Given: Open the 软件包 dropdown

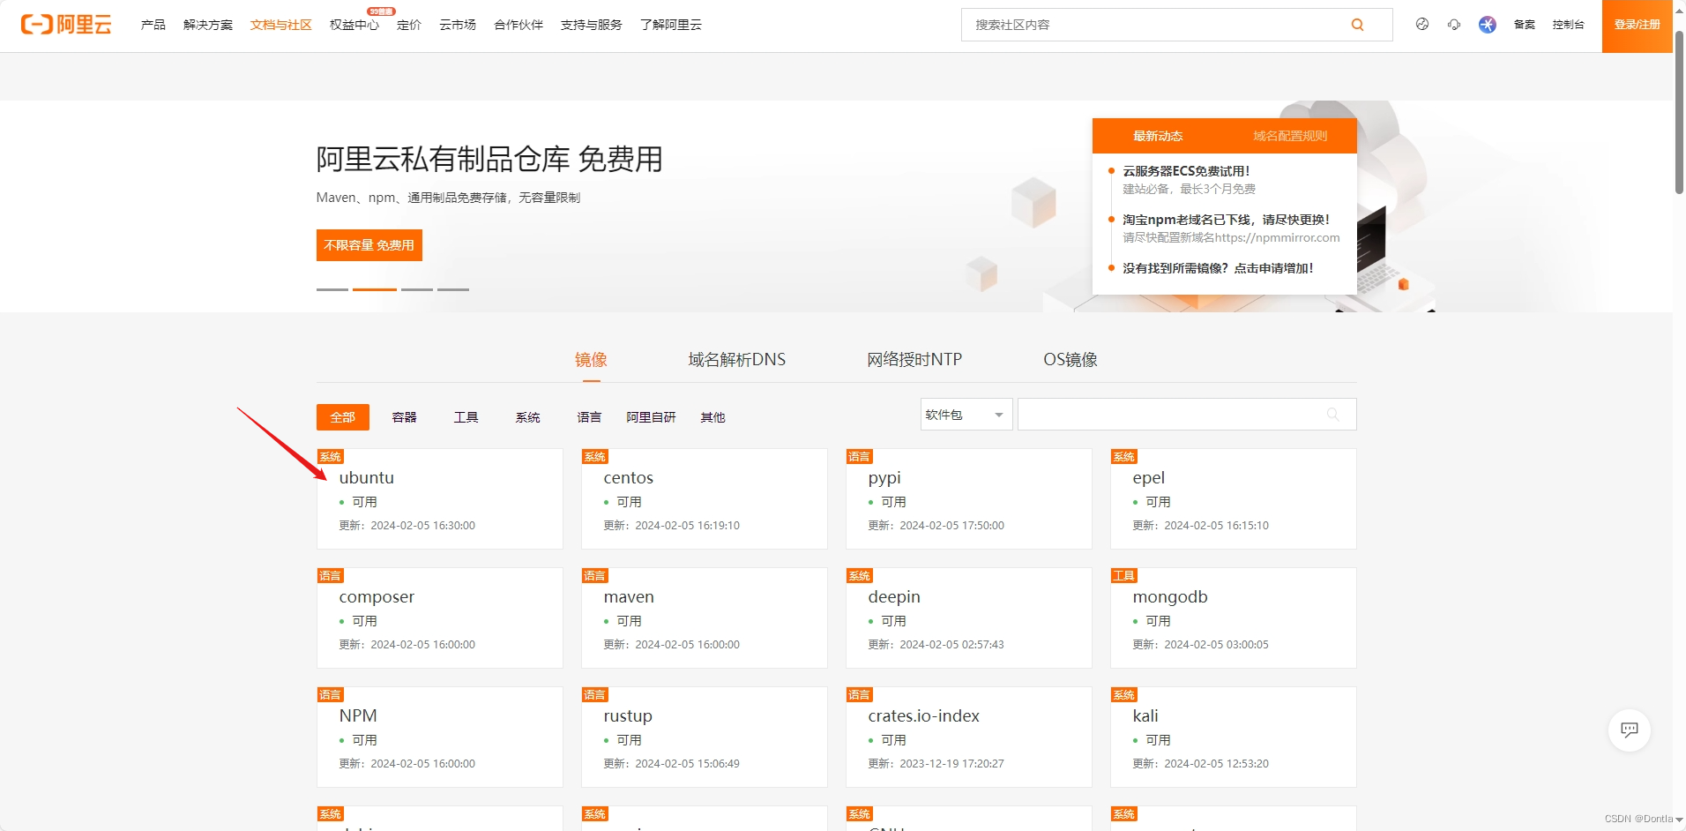Looking at the screenshot, I should (x=965, y=414).
